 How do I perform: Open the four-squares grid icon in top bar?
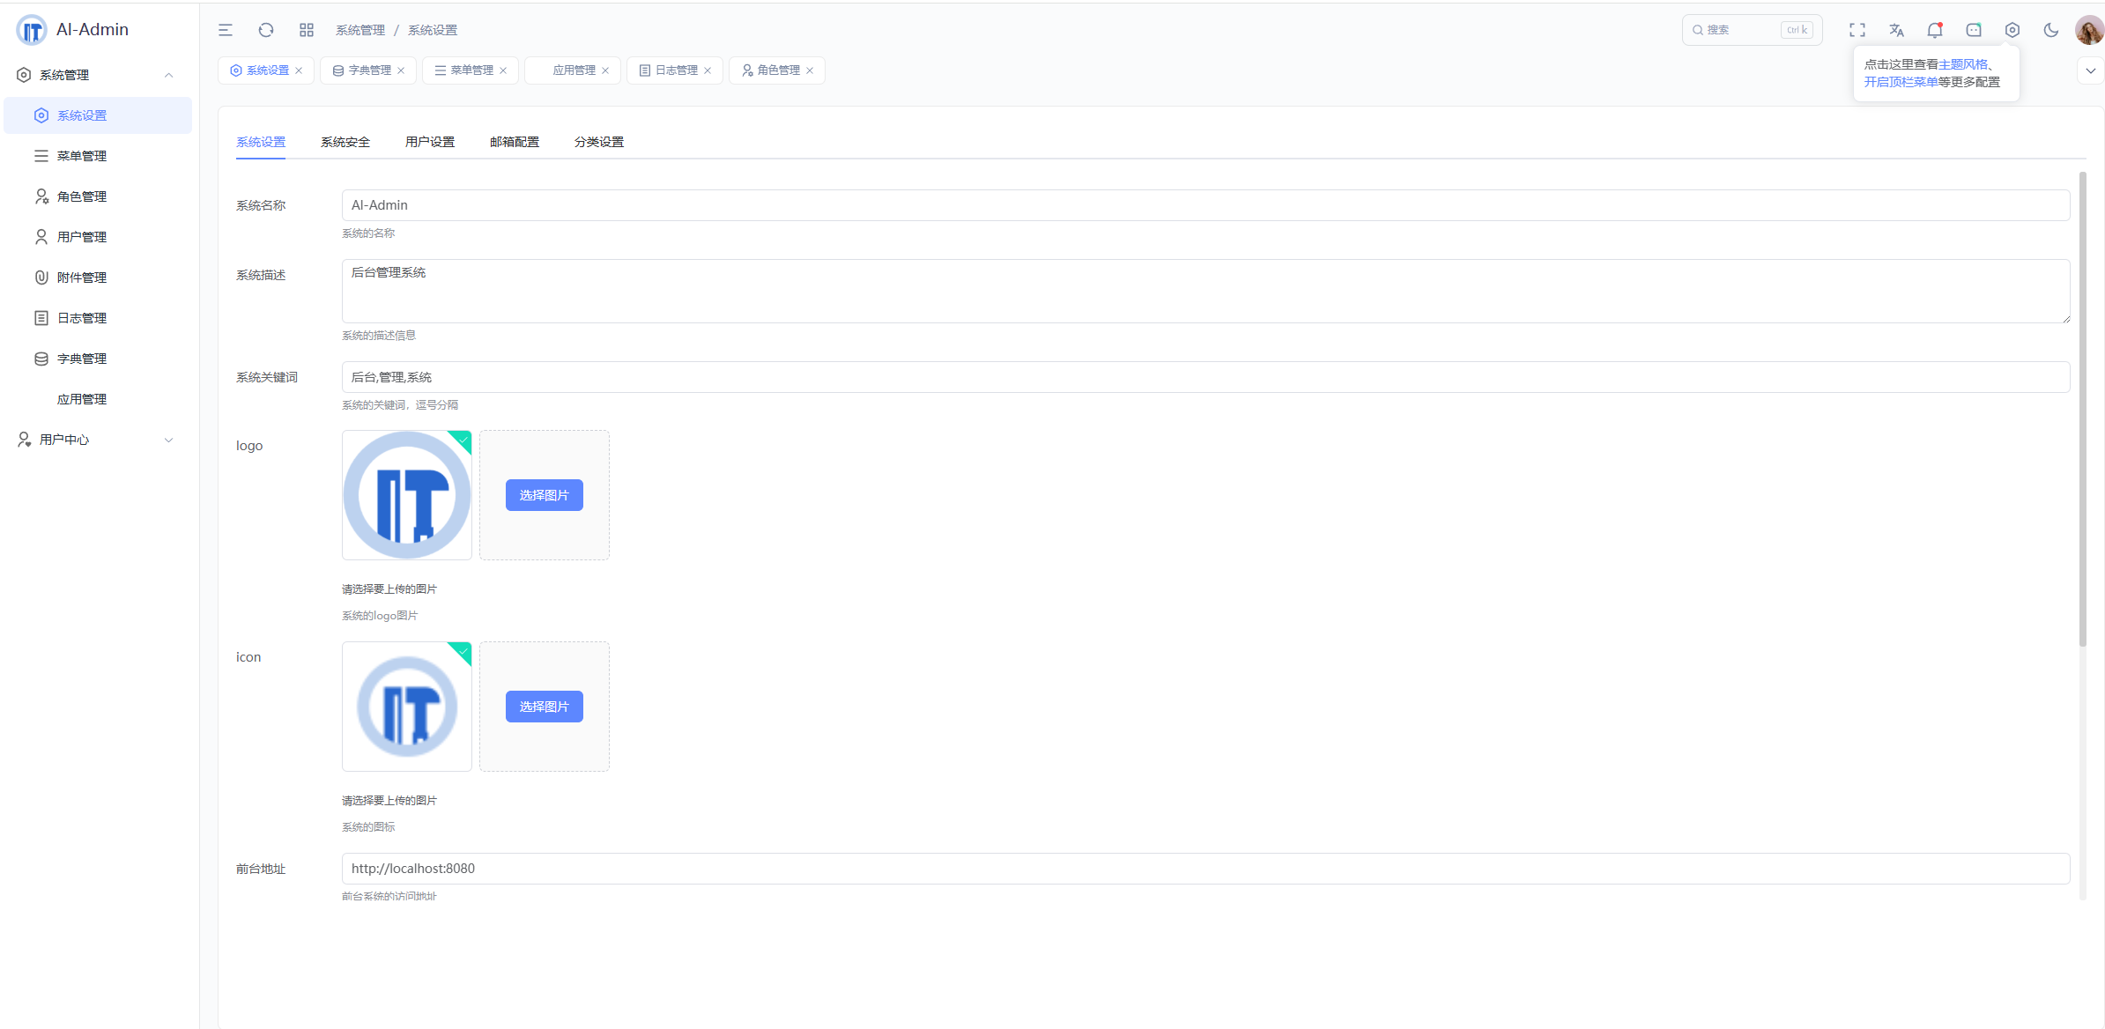point(307,30)
